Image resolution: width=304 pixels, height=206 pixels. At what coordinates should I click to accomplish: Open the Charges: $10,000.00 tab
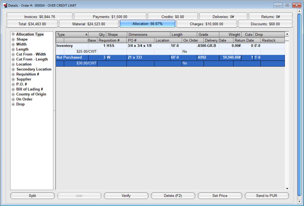click(206, 24)
